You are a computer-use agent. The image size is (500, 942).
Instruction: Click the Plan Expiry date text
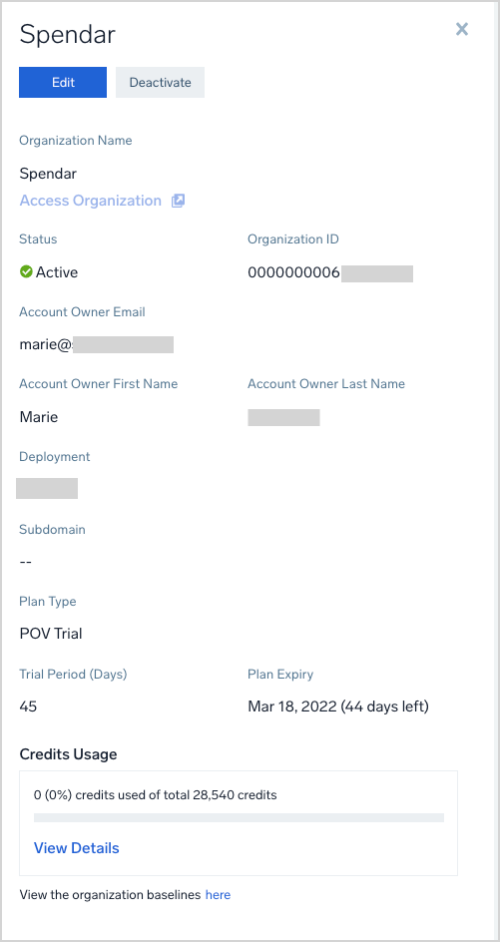pos(338,706)
